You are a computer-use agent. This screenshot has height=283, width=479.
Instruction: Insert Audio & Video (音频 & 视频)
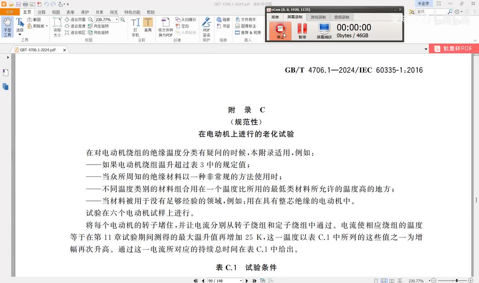pos(248,33)
